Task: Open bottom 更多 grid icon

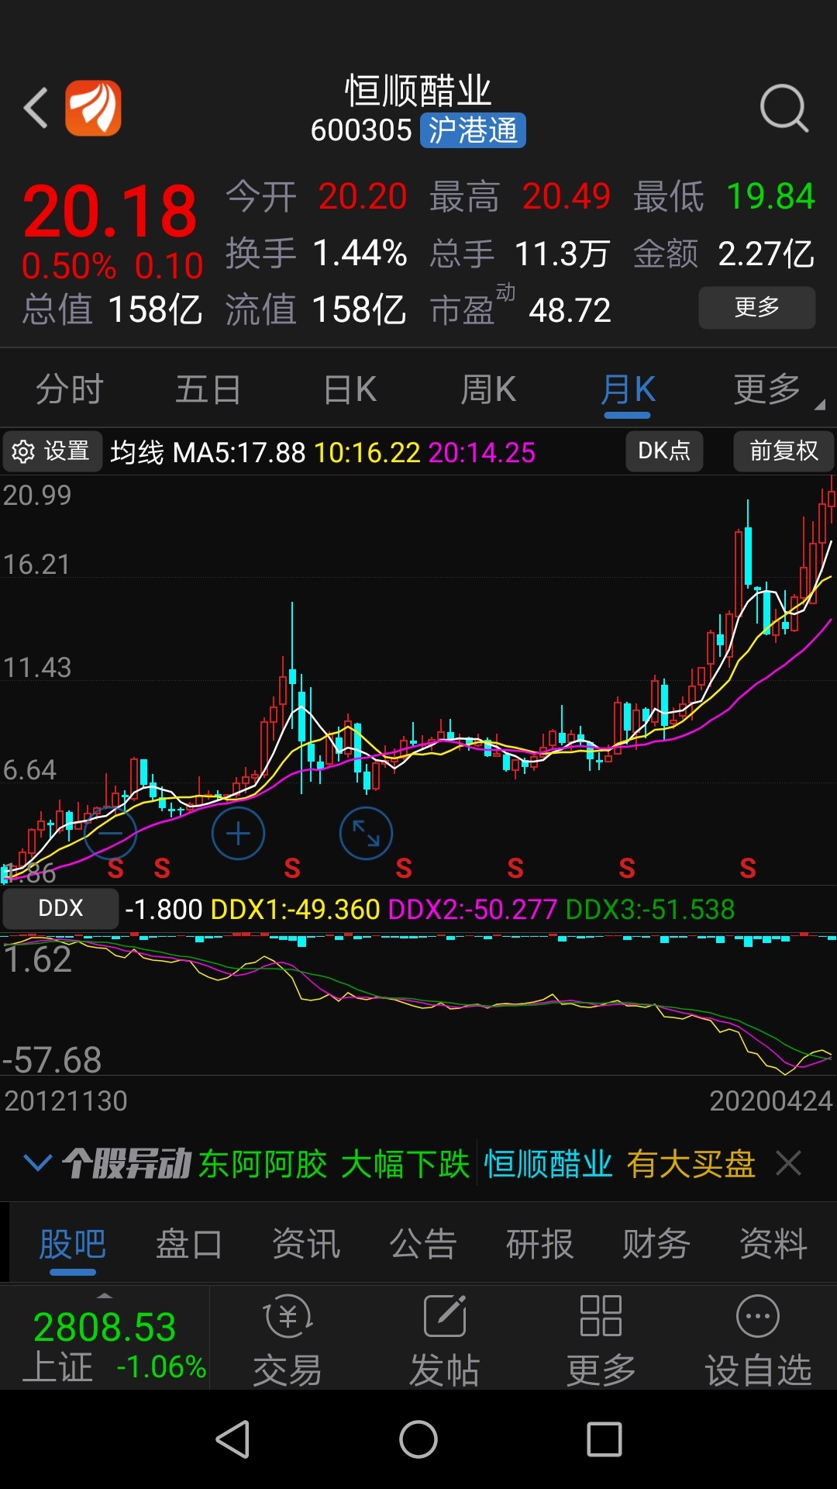Action: tap(601, 1340)
